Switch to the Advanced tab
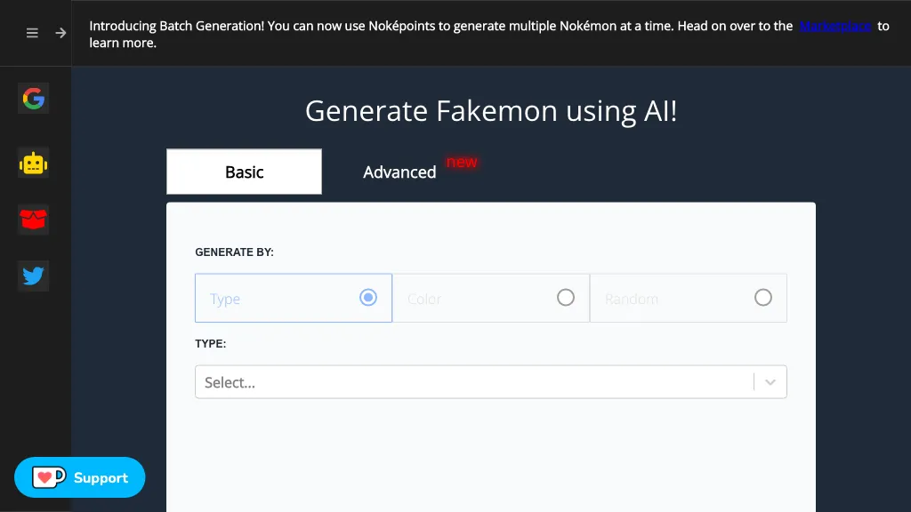 click(x=399, y=172)
